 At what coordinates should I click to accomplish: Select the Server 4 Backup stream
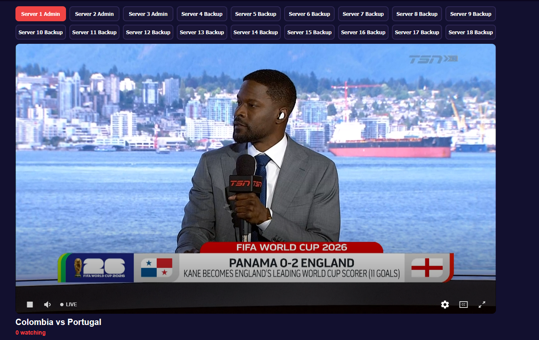[x=202, y=14]
